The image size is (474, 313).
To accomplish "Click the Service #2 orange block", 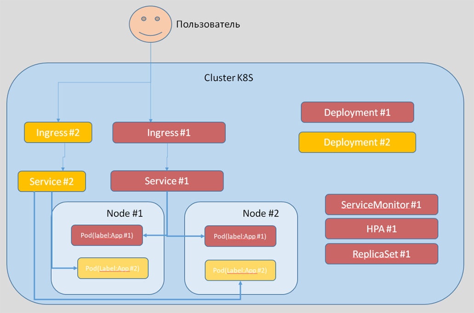I will coord(51,181).
